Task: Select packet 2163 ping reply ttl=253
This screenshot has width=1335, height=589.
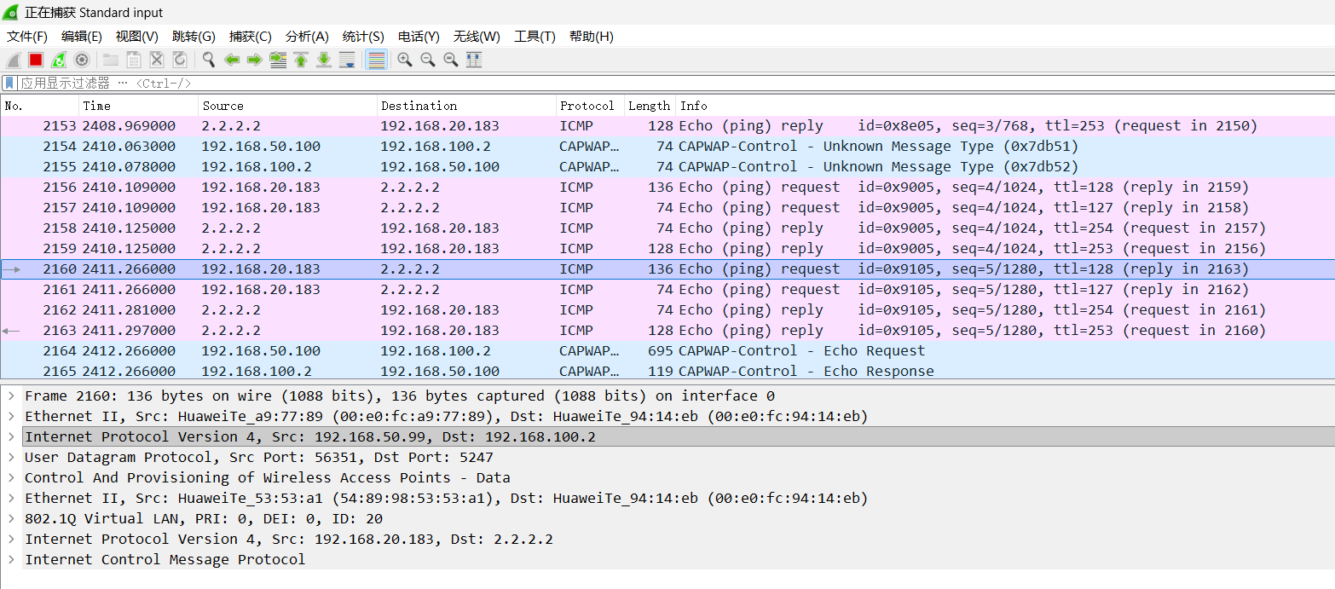Action: [x=667, y=330]
